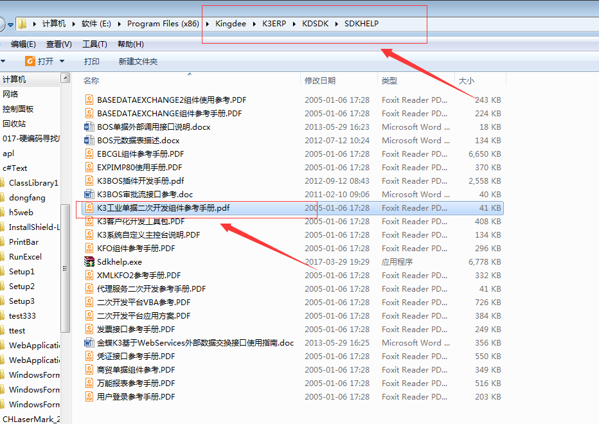This screenshot has width=599, height=424.
Task: Sort files by 类型 column
Action: click(389, 80)
